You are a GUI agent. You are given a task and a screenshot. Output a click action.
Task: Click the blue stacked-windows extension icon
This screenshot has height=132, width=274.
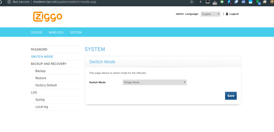coord(236,2)
